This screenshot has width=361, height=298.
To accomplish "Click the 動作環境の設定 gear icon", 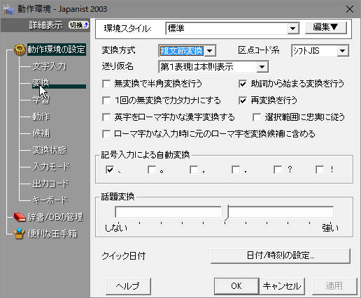I will click(x=20, y=50).
